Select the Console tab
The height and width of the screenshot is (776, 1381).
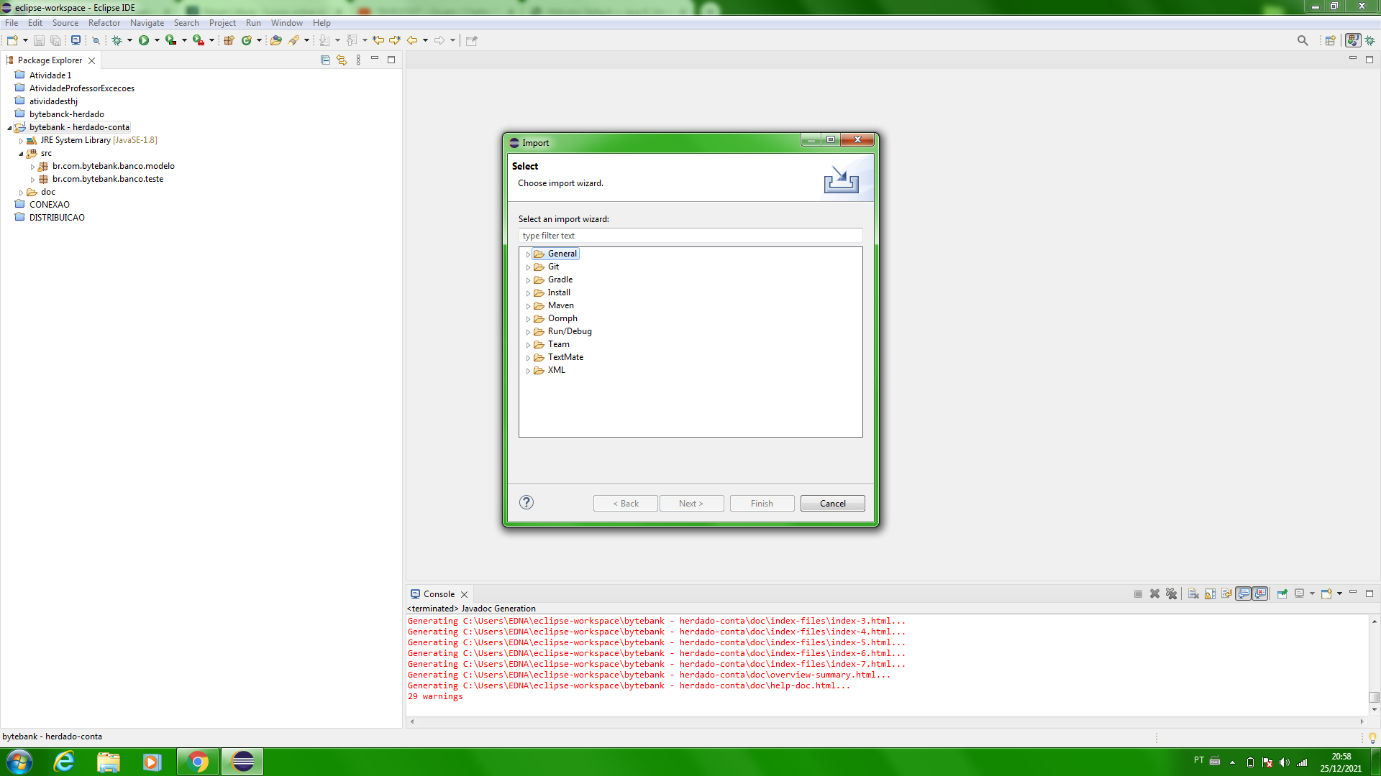pyautogui.click(x=439, y=594)
